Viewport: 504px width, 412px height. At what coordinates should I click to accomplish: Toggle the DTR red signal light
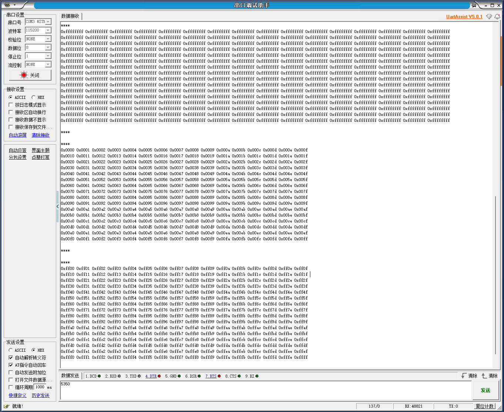tap(159, 376)
